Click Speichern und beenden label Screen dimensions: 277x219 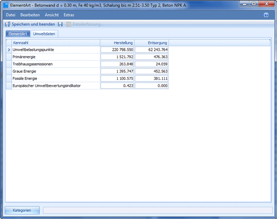(x=33, y=24)
